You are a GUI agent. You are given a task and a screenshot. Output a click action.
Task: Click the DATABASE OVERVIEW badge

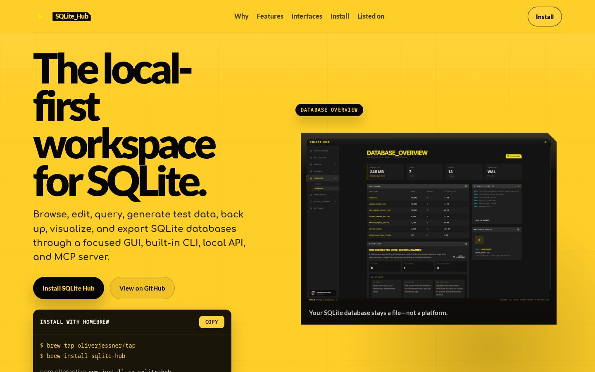pyautogui.click(x=329, y=110)
